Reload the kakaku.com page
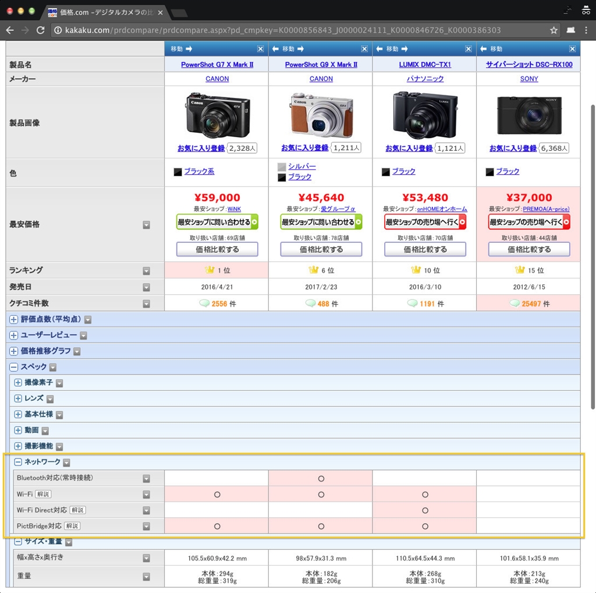596x593 pixels. [x=40, y=30]
